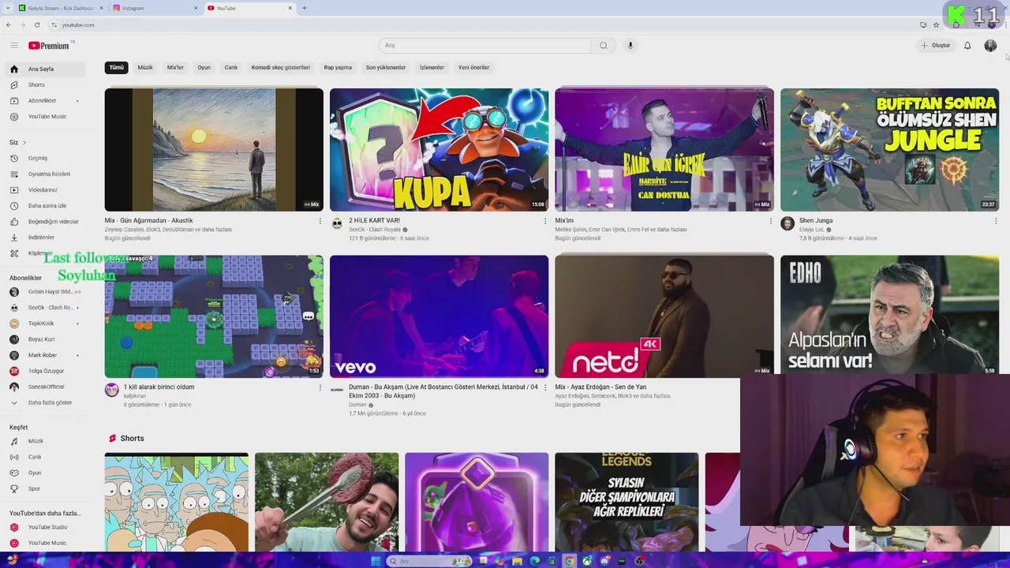Image resolution: width=1010 pixels, height=568 pixels.
Task: Play the Ölümsüz Shen Jungle thumbnail
Action: pos(889,150)
